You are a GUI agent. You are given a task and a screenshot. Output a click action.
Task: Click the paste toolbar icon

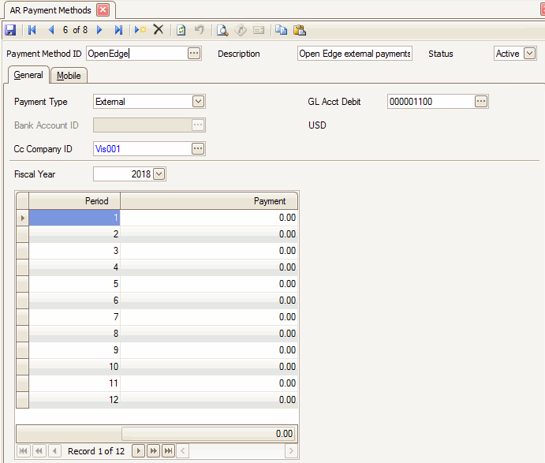(300, 30)
